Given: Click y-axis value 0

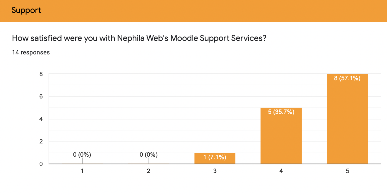Looking at the screenshot, I should click(41, 164).
